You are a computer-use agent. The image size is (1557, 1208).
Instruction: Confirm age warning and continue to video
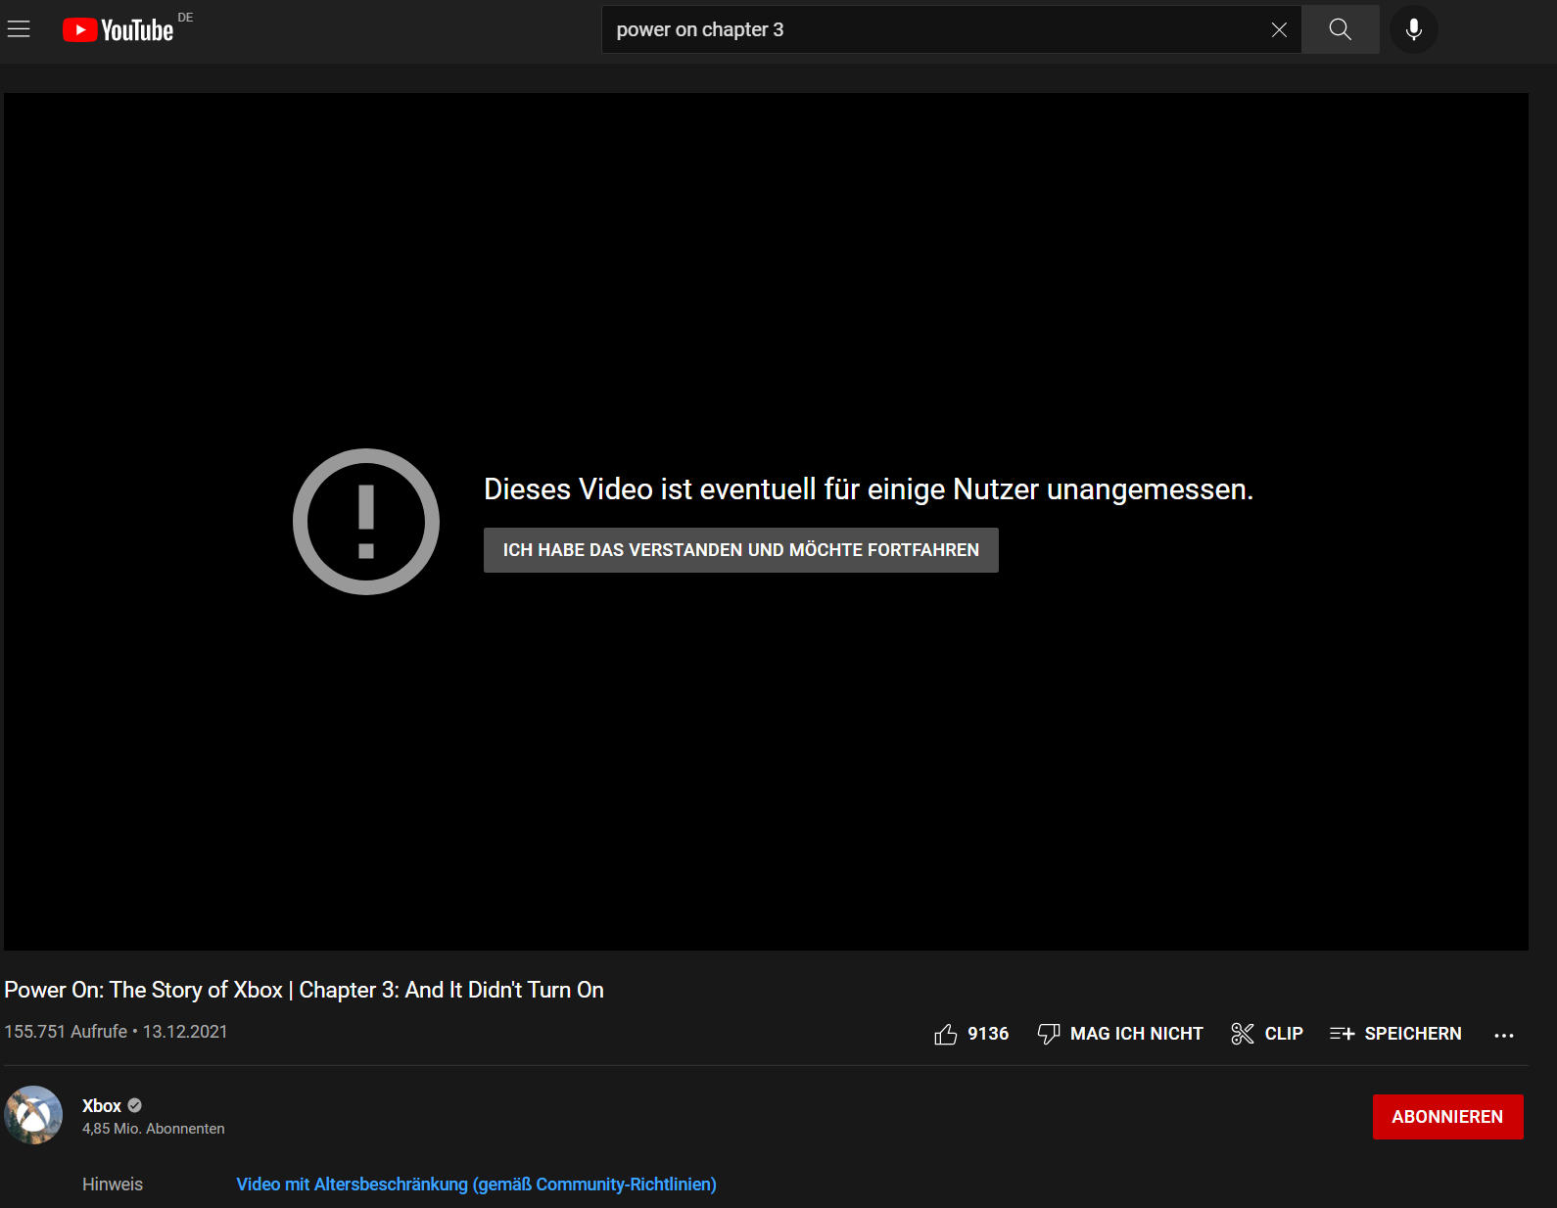point(741,550)
